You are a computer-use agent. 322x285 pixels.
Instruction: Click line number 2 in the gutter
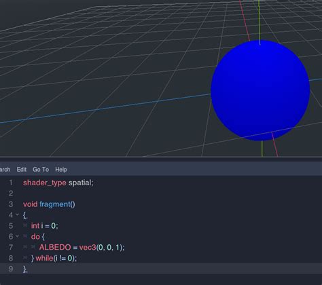11,193
